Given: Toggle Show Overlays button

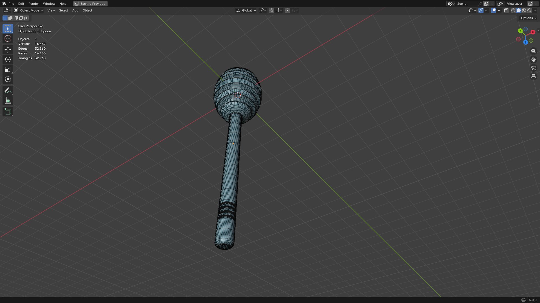Looking at the screenshot, I should tap(494, 10).
